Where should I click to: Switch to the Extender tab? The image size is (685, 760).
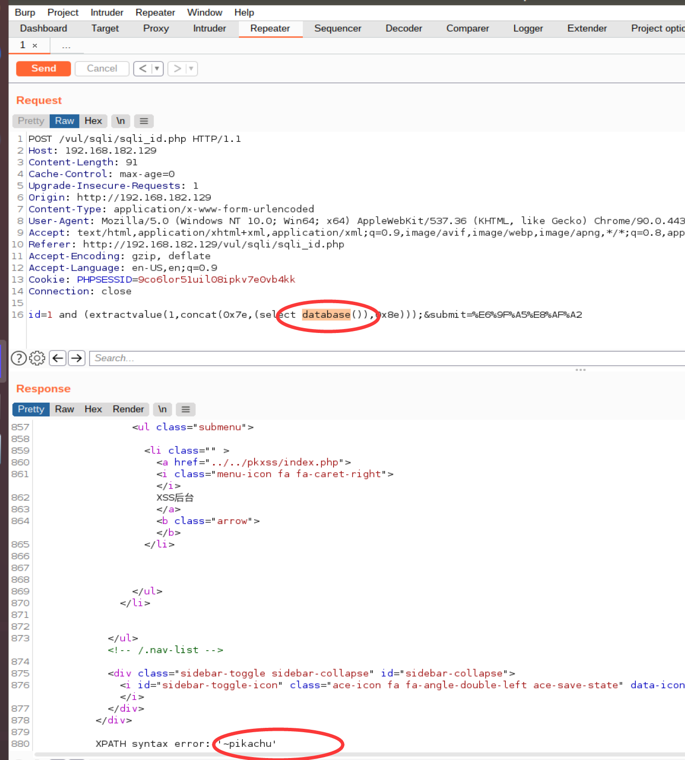click(587, 28)
